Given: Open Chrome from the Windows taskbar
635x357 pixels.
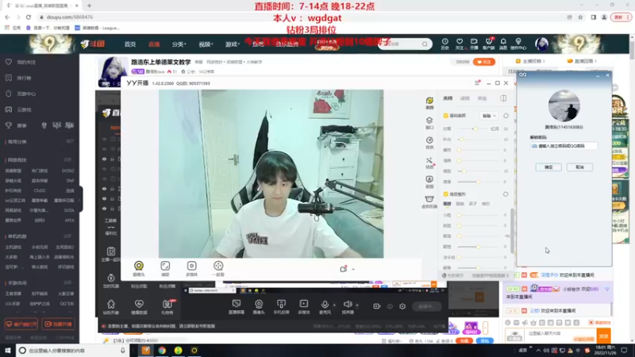Looking at the screenshot, I should coord(162,351).
